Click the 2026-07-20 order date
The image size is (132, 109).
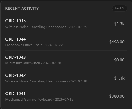pos(52,63)
